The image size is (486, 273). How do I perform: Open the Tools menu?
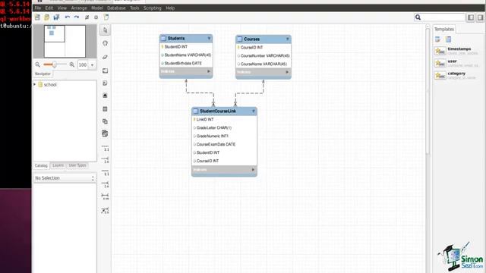pos(134,8)
